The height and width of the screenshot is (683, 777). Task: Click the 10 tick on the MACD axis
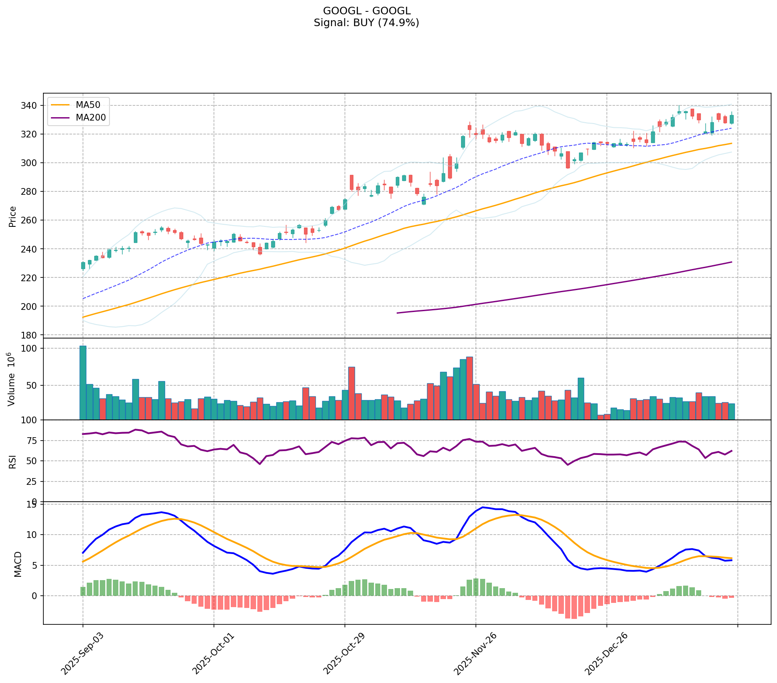(33, 535)
